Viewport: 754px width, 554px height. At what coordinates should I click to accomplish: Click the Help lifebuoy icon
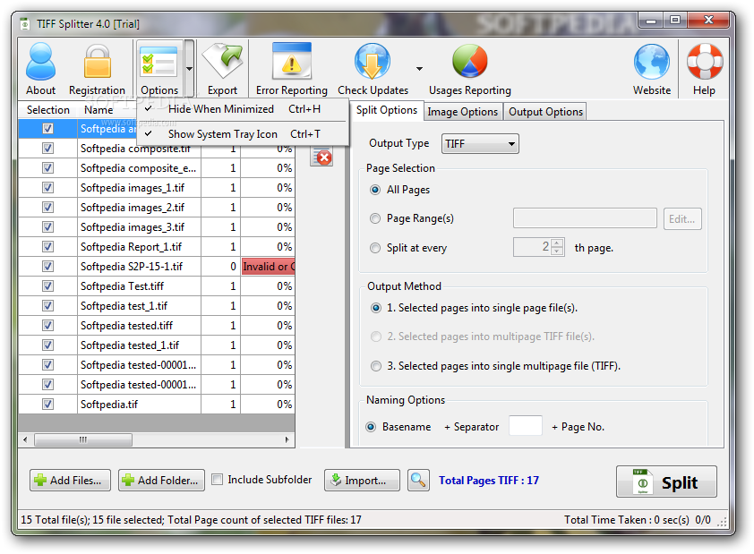[x=705, y=62]
